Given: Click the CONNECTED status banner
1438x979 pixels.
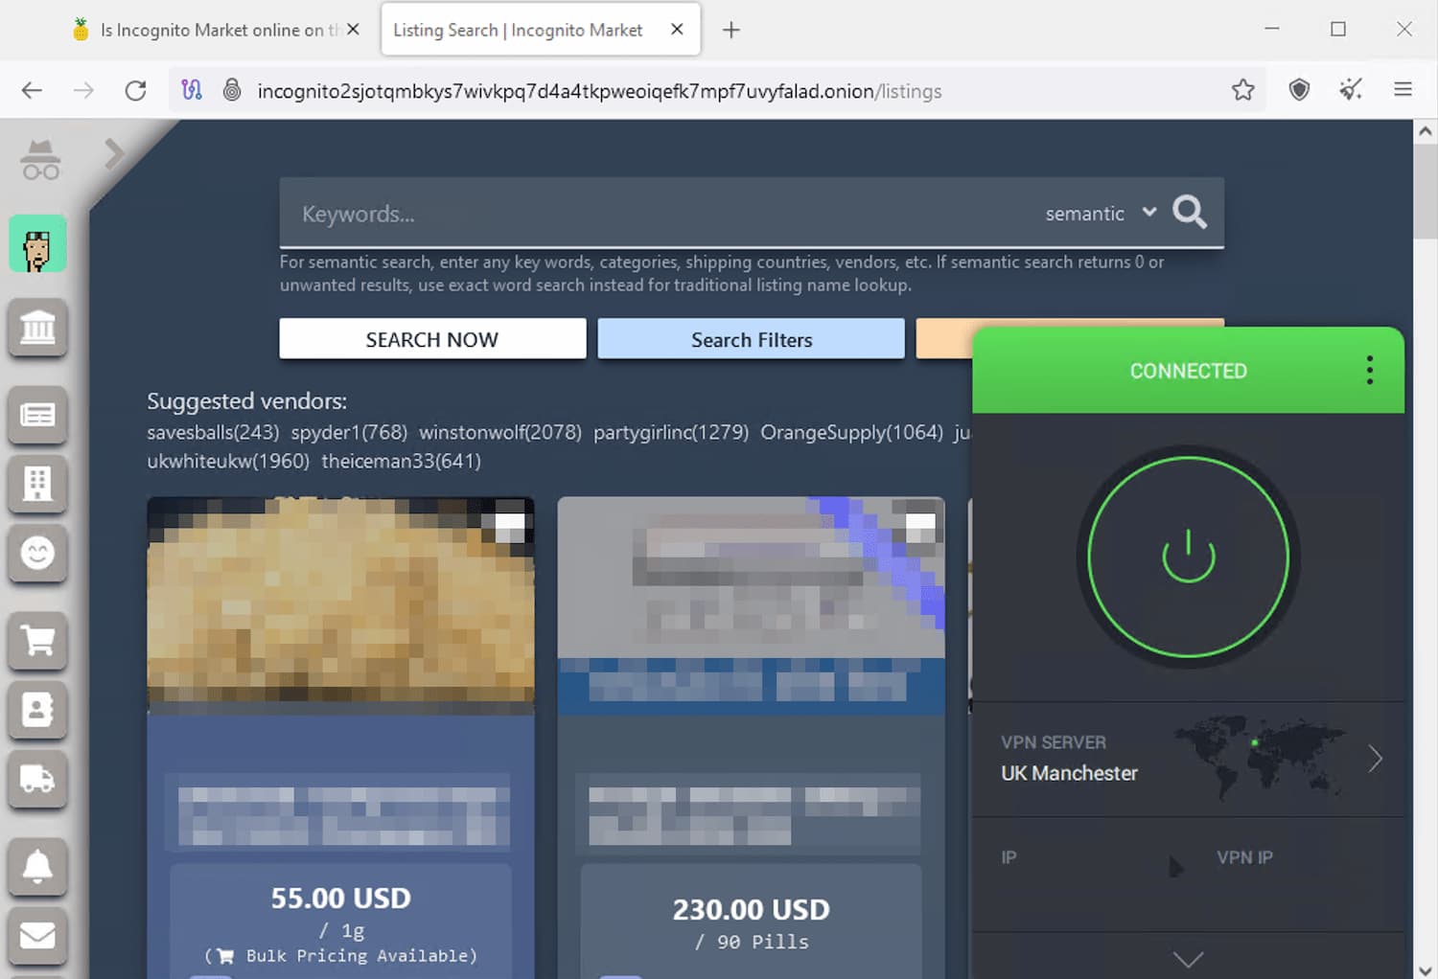Looking at the screenshot, I should tap(1187, 371).
